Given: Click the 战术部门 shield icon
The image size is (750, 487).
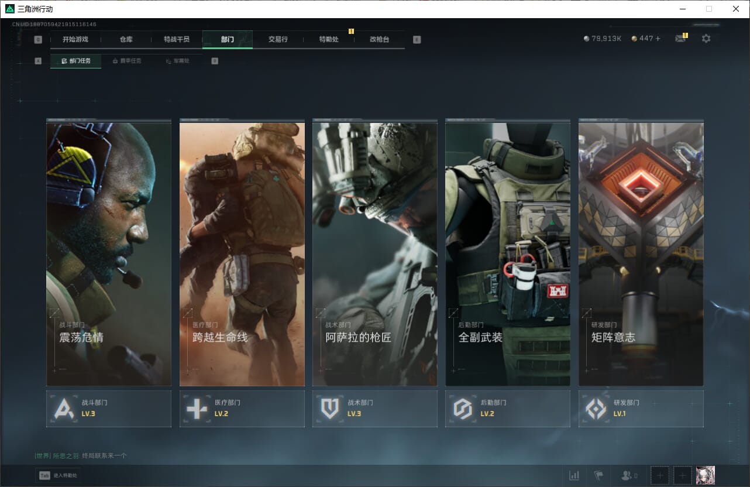Looking at the screenshot, I should coord(330,409).
